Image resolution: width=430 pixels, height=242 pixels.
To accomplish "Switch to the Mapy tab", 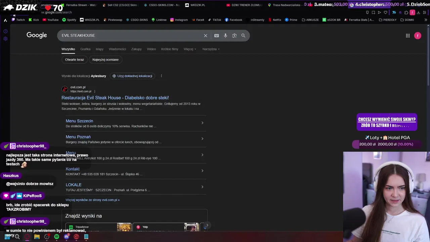I will 99,49.
